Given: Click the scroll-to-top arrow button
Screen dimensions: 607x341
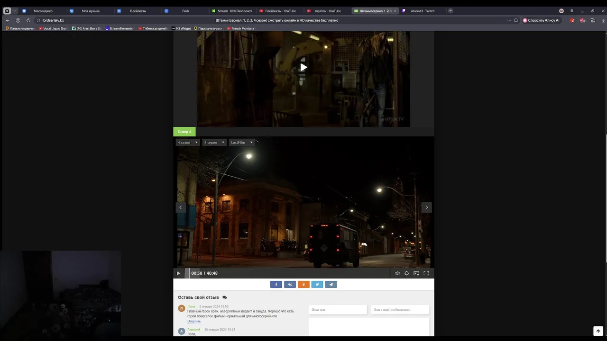Looking at the screenshot, I should [x=598, y=331].
